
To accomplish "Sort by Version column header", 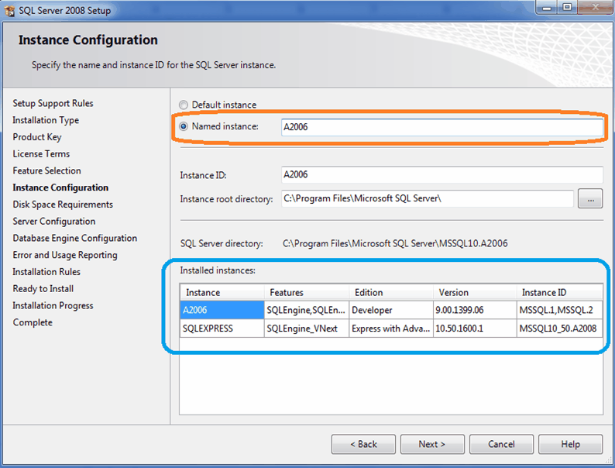I will 475,292.
